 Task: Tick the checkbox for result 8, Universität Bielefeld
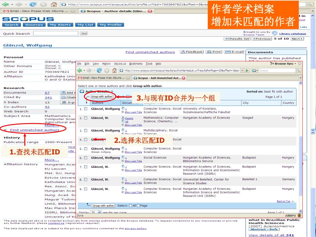(86, 179)
